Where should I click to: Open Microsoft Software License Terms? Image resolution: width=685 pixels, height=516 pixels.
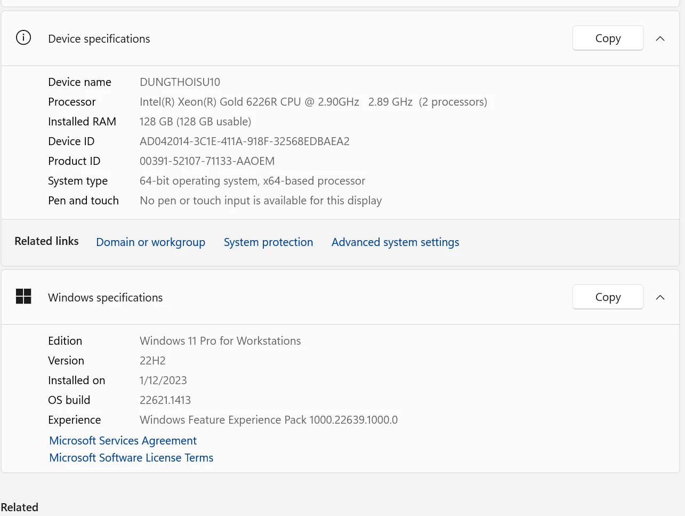tap(131, 458)
